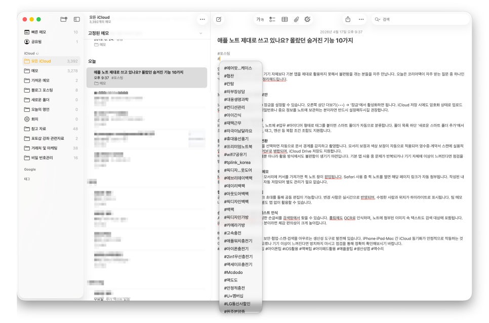Attach a file with the paperclip icon
Image resolution: width=489 pixels, height=323 pixels.
[x=296, y=19]
